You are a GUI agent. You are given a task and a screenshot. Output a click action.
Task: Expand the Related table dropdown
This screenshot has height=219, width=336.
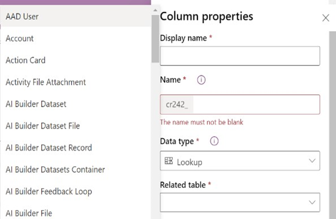pyautogui.click(x=240, y=203)
